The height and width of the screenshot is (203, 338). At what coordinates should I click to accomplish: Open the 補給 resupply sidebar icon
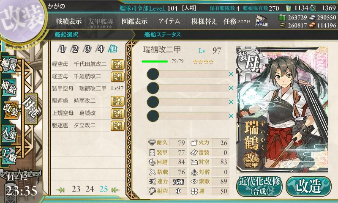(9, 87)
